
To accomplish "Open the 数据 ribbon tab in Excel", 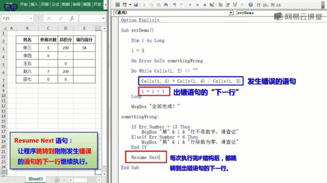I will (66, 4).
